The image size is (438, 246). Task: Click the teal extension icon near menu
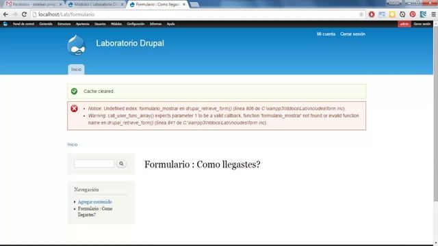click(423, 14)
